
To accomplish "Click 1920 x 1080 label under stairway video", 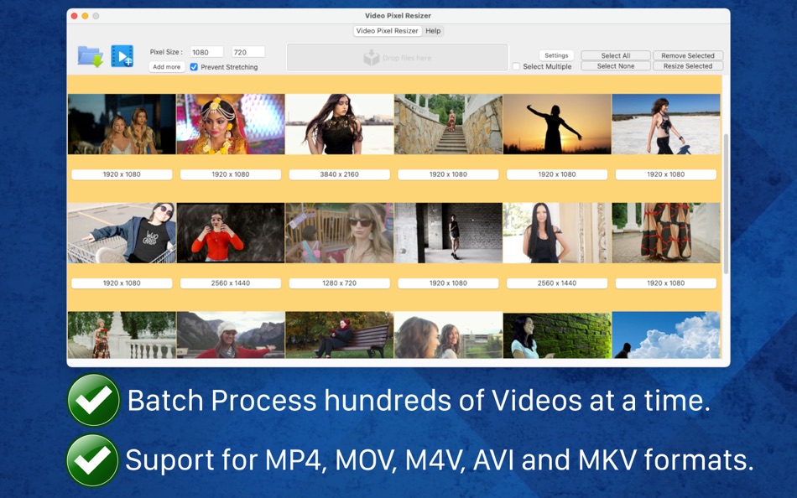I will pos(448,174).
